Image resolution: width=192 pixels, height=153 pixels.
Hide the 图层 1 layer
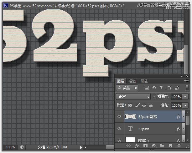[119, 141]
